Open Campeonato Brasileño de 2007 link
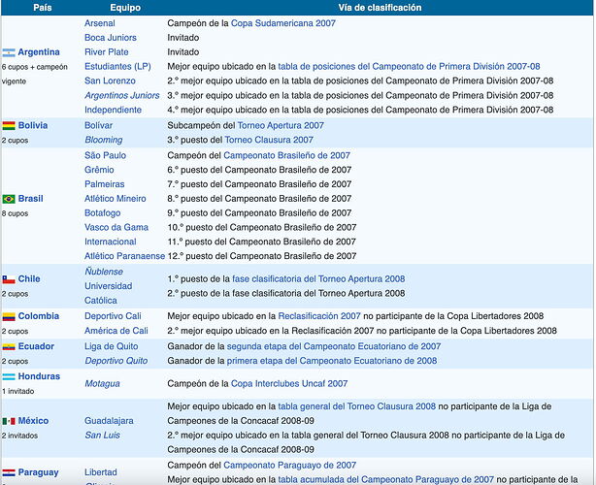 click(x=286, y=155)
